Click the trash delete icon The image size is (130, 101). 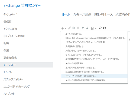(x=78, y=28)
